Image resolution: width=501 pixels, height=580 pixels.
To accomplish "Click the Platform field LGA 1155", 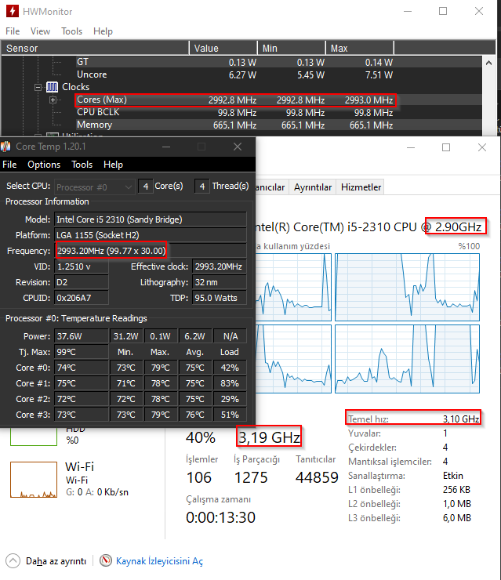I will pos(151,235).
